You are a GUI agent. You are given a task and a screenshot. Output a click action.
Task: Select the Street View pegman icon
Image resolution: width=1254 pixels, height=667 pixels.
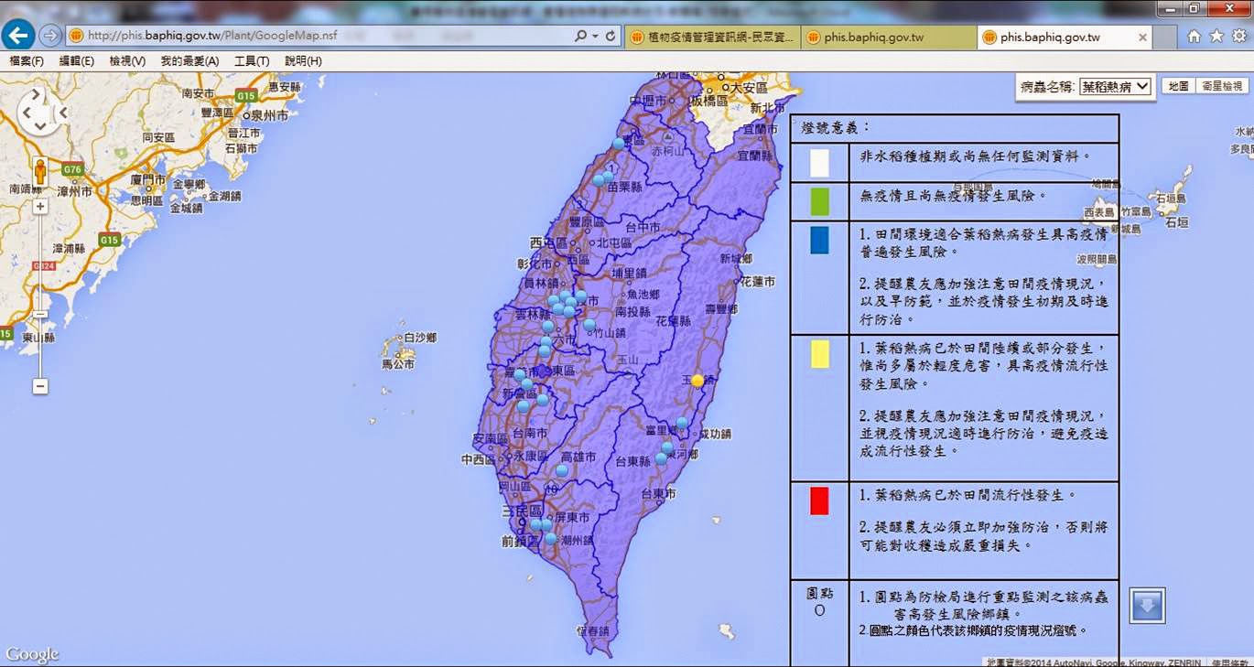pos(39,171)
